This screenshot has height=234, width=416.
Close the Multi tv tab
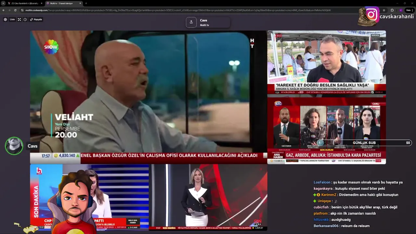pos(80,3)
